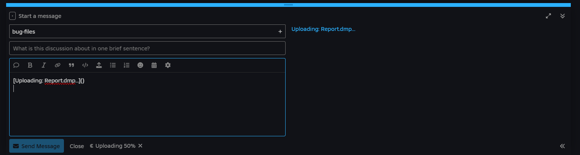
Task: Click the discussion title input field
Action: pos(147,48)
